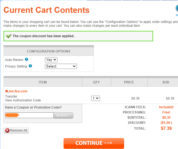
Task: Open the quantity dropdown for set-fire.com
Action: 96,98
